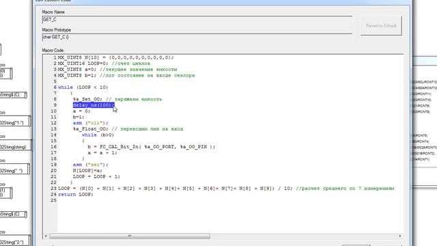Click the MX_UINT16 LOOP=0 declaration line

(104, 64)
